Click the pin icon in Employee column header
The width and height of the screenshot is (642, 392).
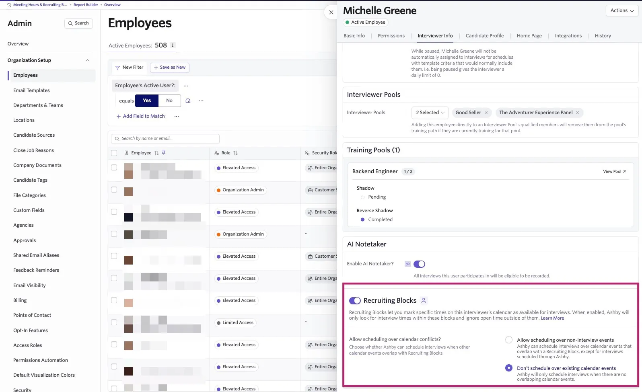point(164,153)
